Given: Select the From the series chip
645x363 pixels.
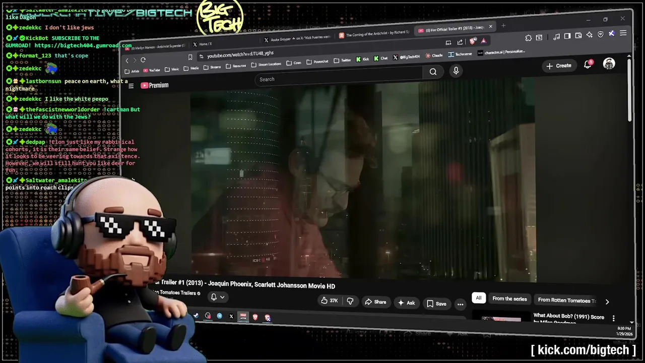Looking at the screenshot, I should (x=509, y=299).
